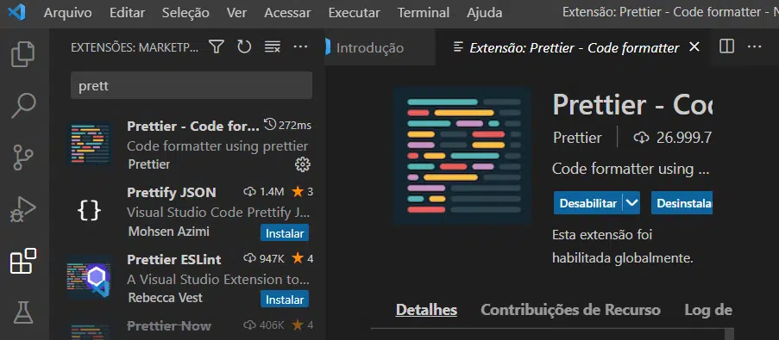Click the extension search field containing prett
Image resolution: width=779 pixels, height=340 pixels.
click(192, 86)
